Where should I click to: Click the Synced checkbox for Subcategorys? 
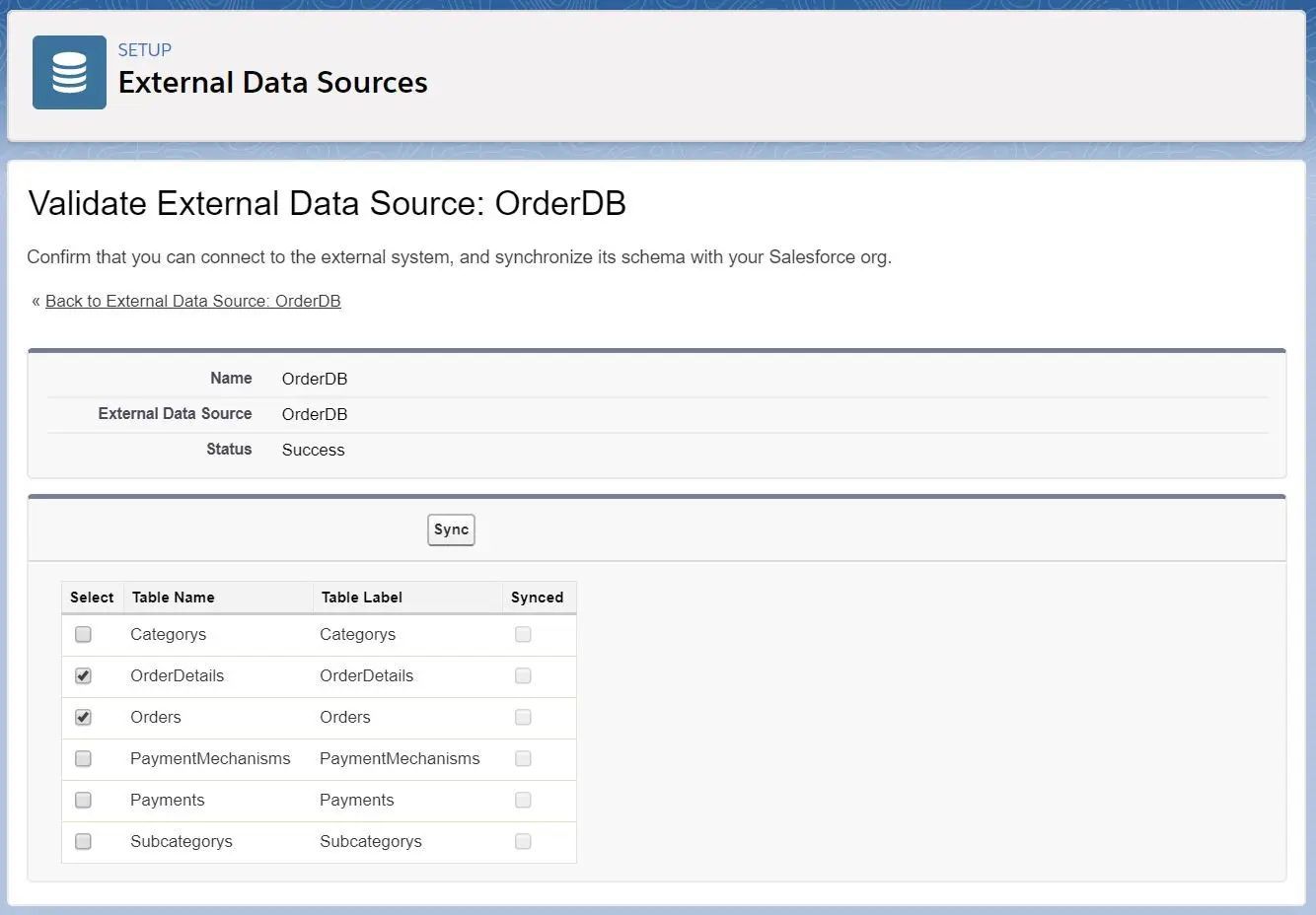pos(523,841)
